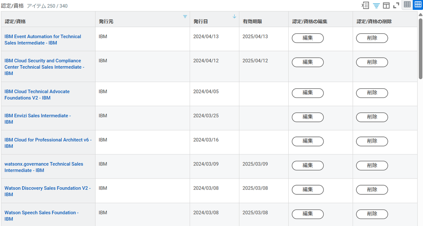Click 編集 for Watson Speech row
This screenshot has height=226, width=423.
308,214
